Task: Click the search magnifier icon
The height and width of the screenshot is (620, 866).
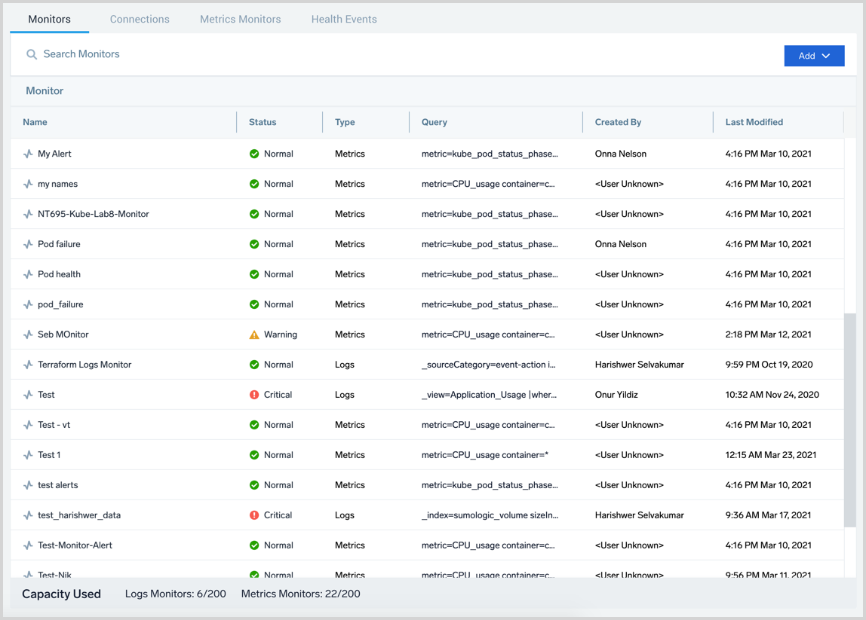Action: [32, 54]
